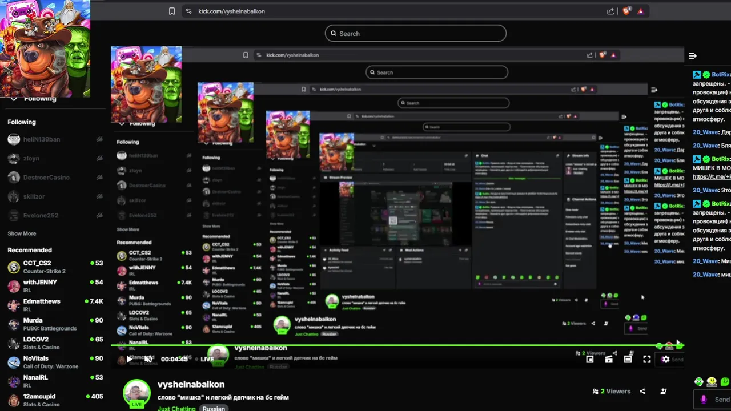Click the floating picture-in-picture bear thumbnail
731x411 pixels.
(45, 49)
